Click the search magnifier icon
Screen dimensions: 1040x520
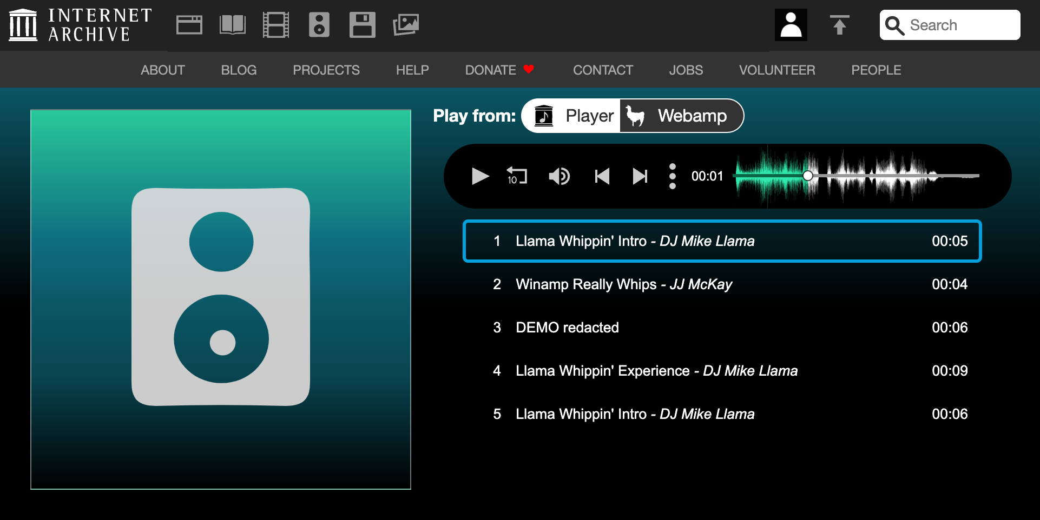click(x=894, y=25)
